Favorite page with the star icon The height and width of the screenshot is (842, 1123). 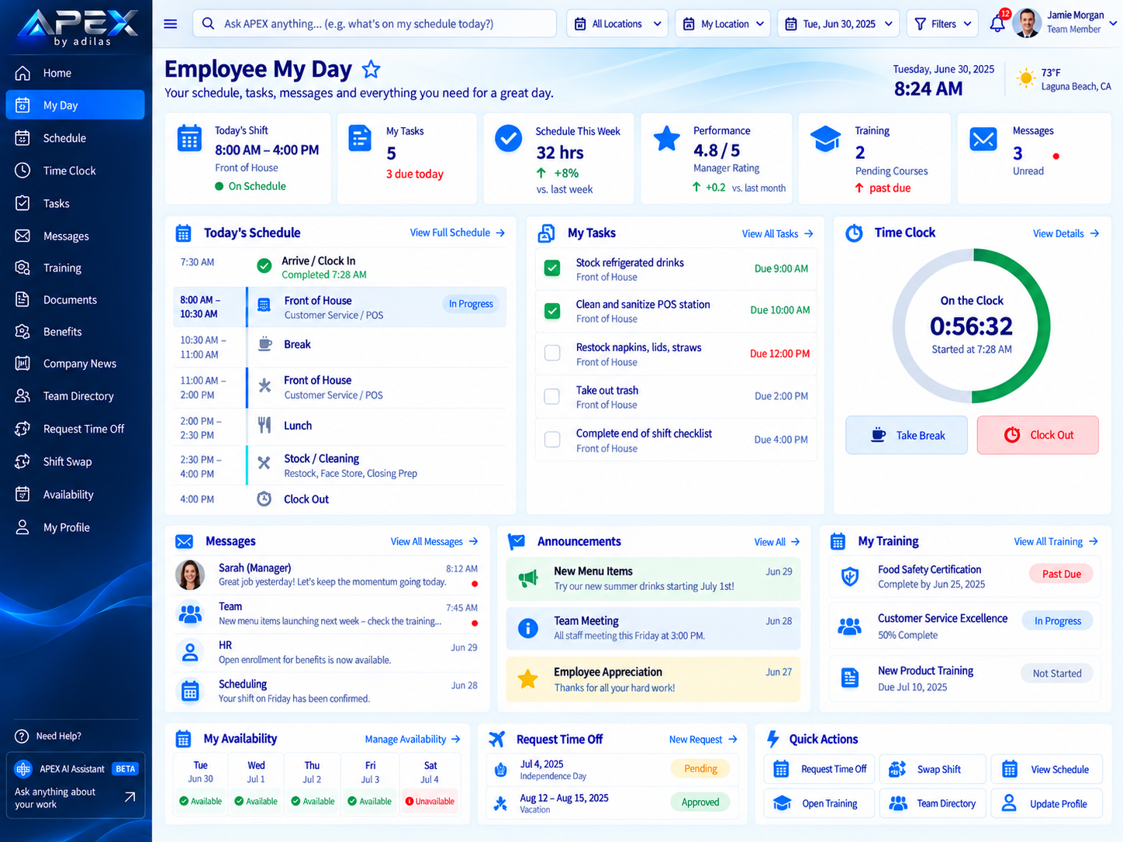371,70
